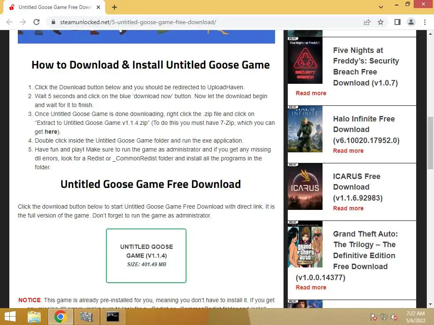Click the network tray icon
The height and width of the screenshot is (325, 434).
384,317
